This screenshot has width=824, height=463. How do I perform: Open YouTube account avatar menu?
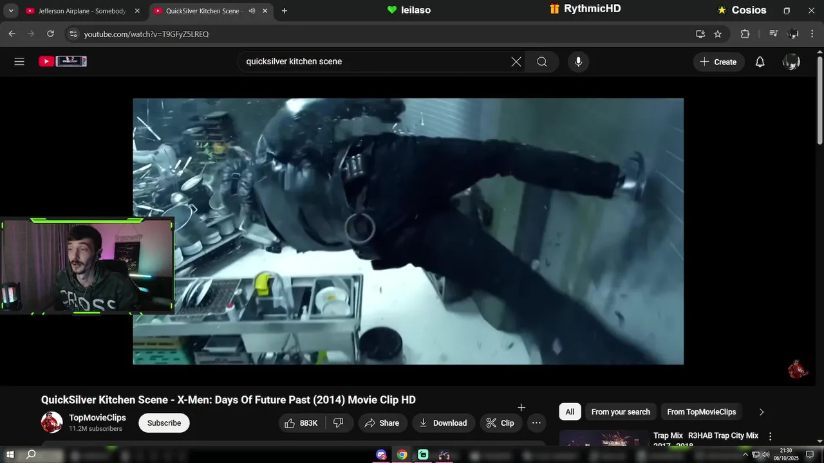[791, 62]
